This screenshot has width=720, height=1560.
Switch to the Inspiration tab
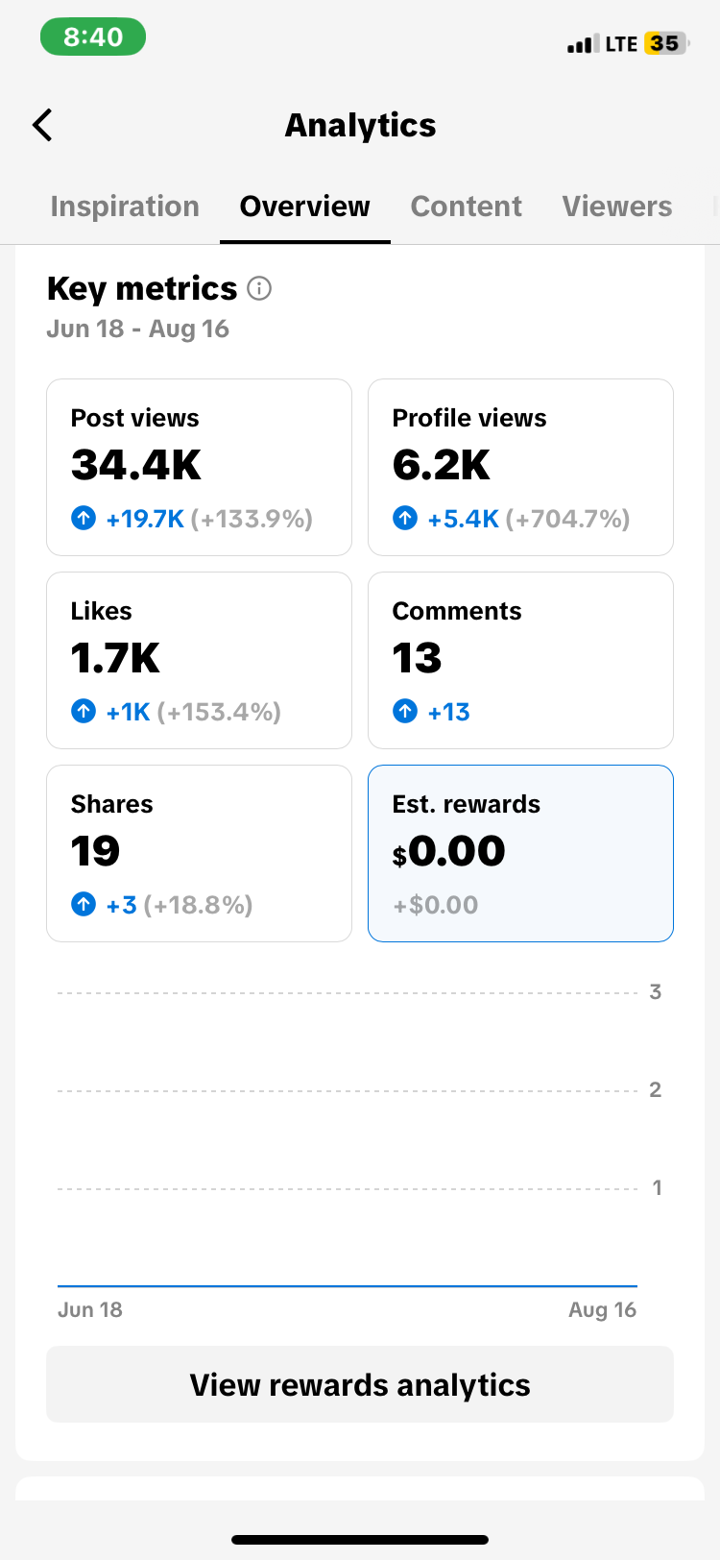click(x=125, y=207)
